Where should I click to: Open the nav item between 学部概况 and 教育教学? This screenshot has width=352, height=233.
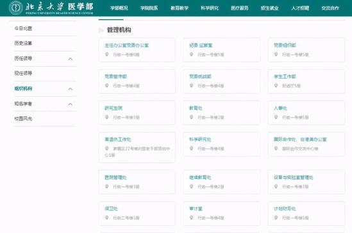tap(149, 8)
